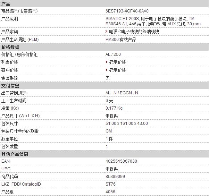Open the 电源和电子模块的终端模块 product family link
Screen dimensions: 209x196
pos(134,32)
